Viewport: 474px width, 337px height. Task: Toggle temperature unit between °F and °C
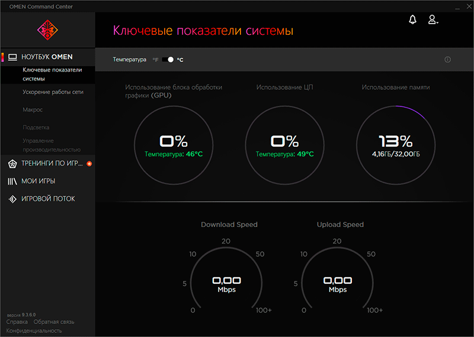pyautogui.click(x=168, y=60)
